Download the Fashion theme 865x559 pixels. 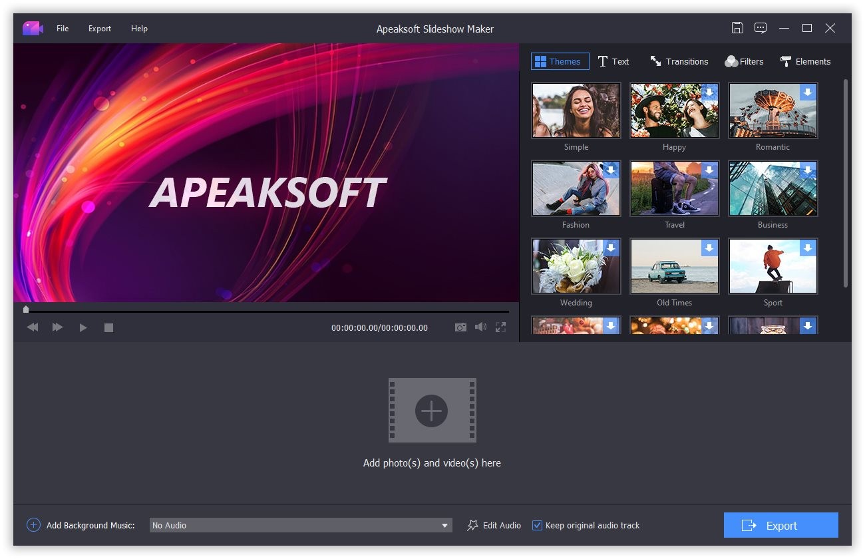611,170
